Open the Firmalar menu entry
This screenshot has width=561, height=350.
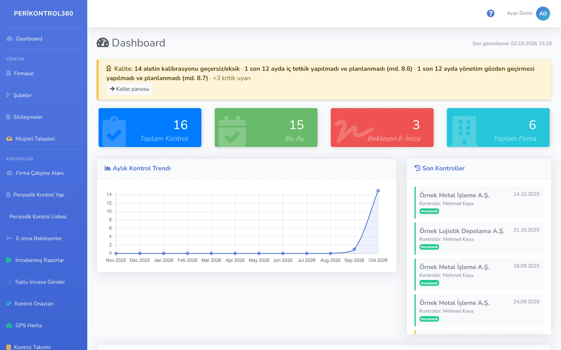pyautogui.click(x=24, y=73)
